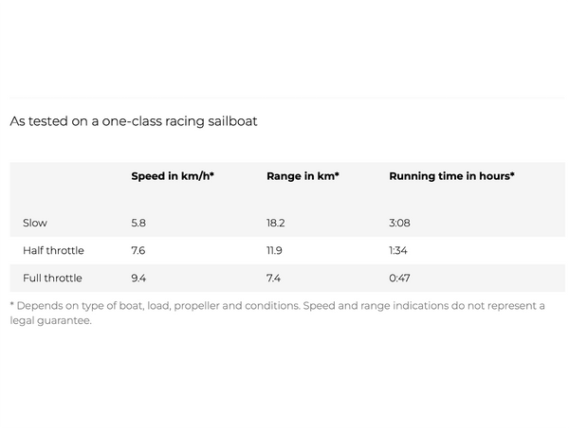This screenshot has height=432, width=569.
Task: Click the 7.4 range value
Action: [273, 278]
